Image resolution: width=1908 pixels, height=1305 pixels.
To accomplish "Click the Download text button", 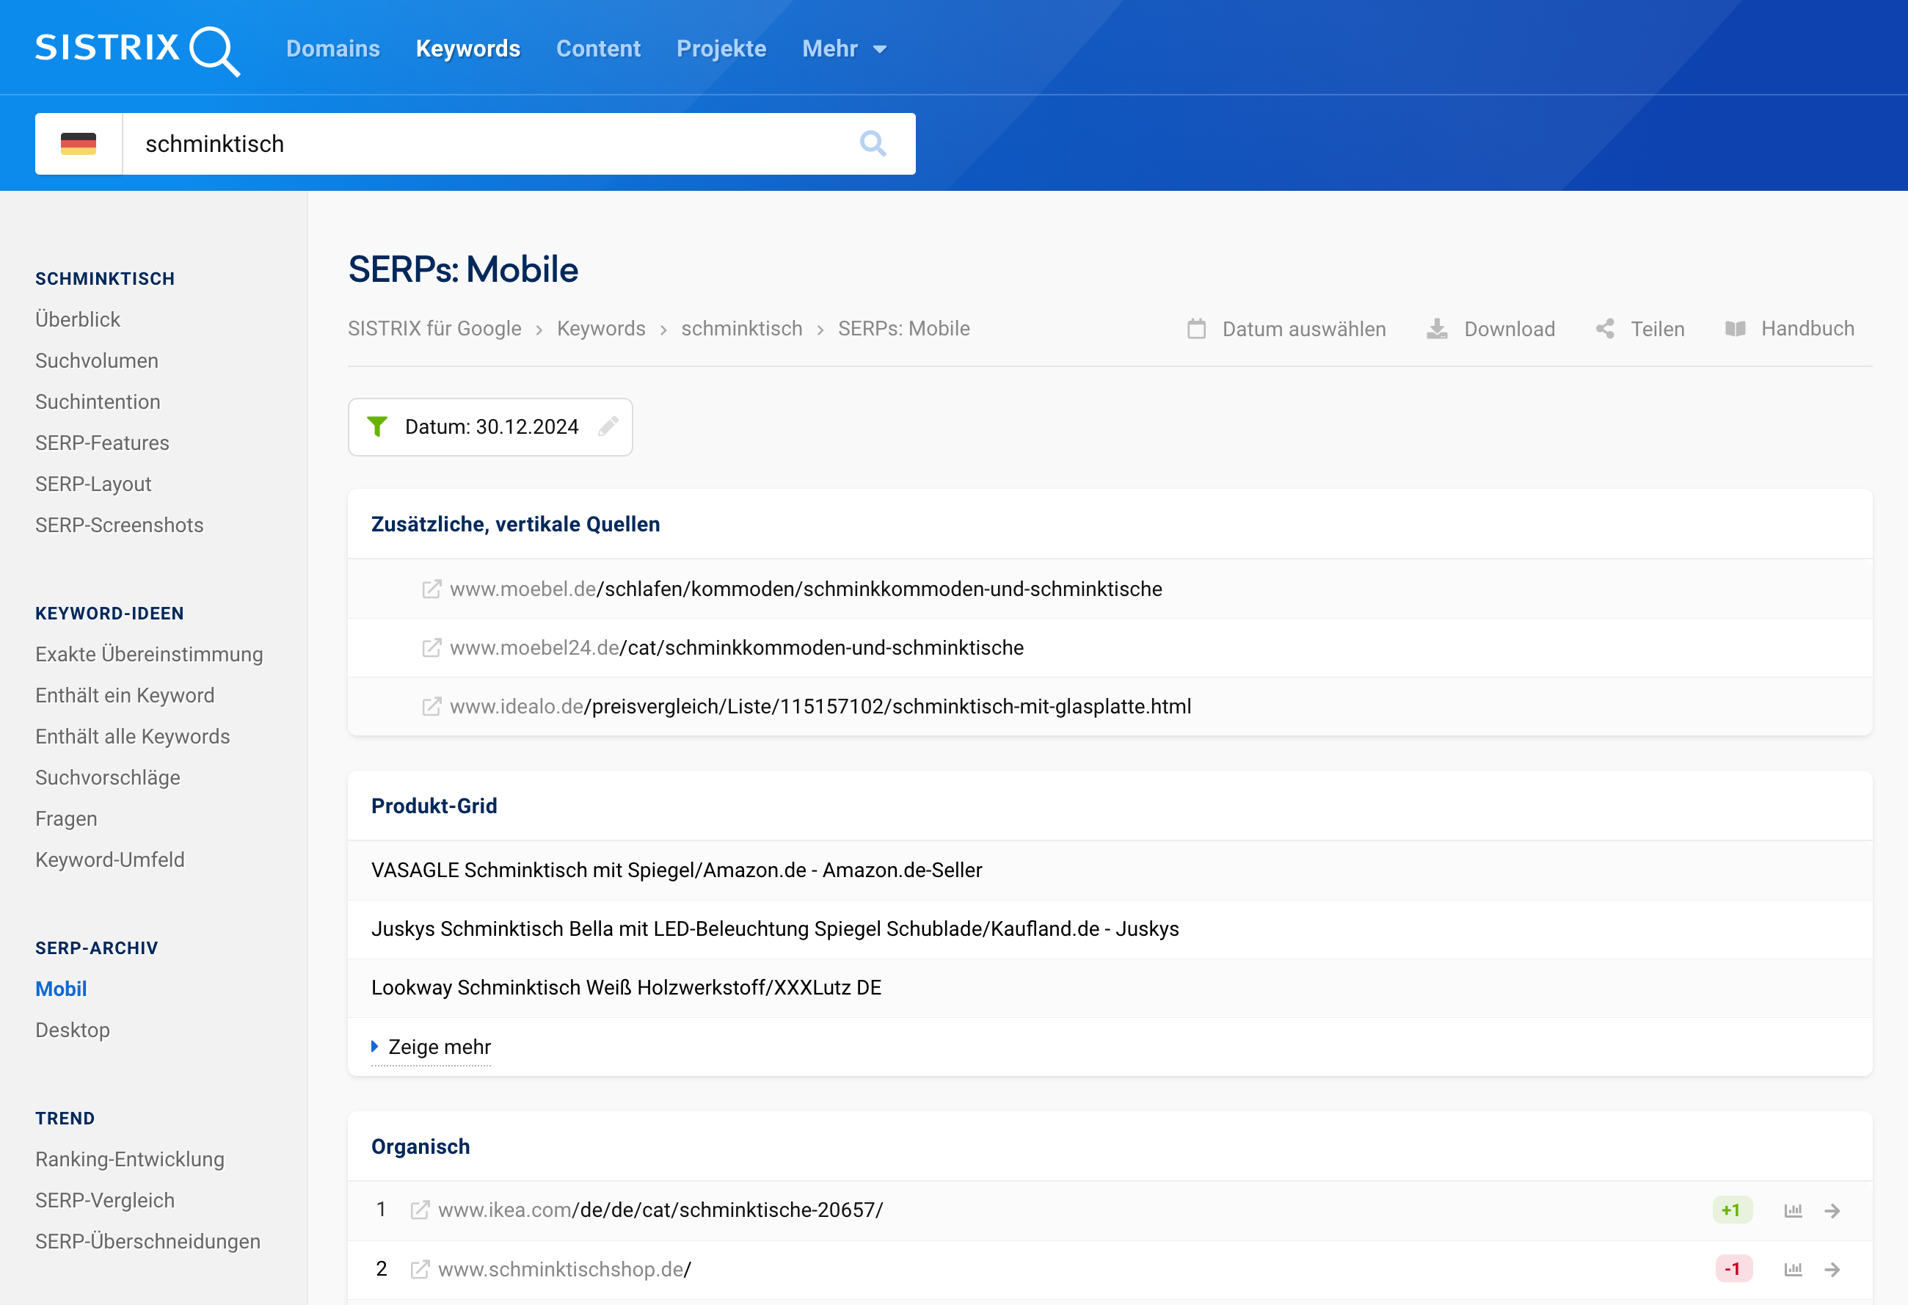I will tap(1510, 330).
